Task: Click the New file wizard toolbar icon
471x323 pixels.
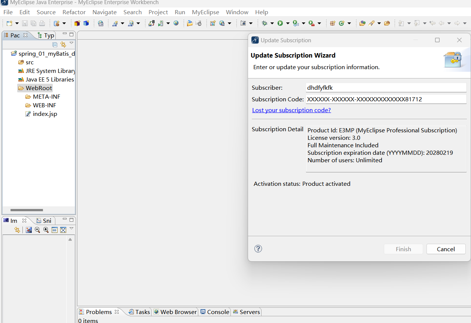Action: [9, 23]
